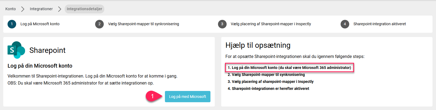Log in with the Microsoft button

click(x=188, y=97)
